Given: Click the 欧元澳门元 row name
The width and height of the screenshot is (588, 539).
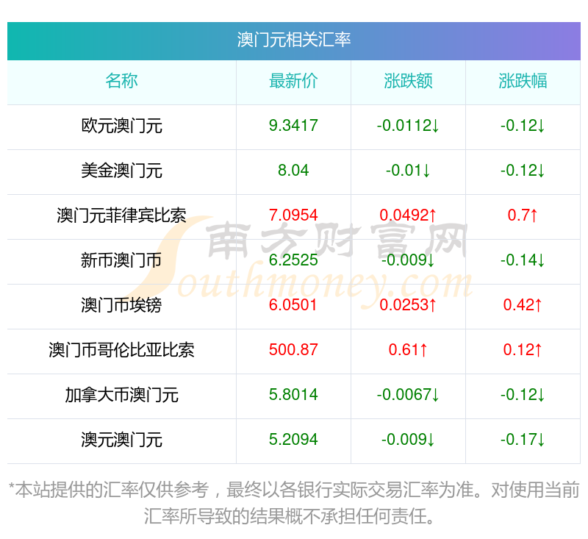Looking at the screenshot, I should coord(121,126).
